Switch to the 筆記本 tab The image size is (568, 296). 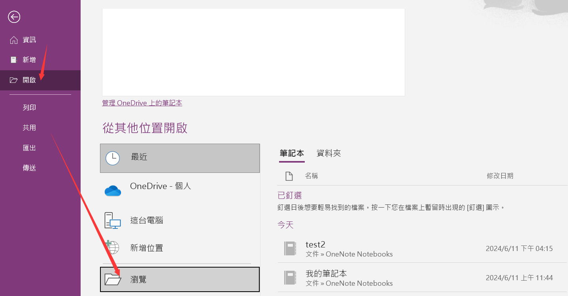[292, 153]
